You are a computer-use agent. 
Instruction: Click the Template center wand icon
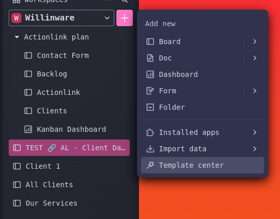(x=150, y=165)
